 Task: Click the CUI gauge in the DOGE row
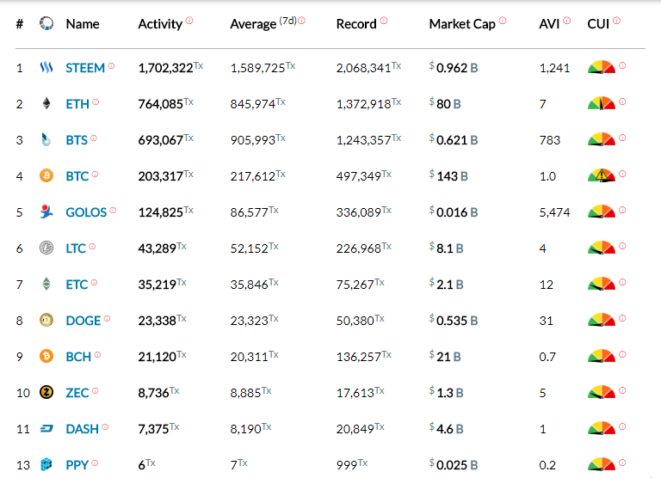tap(602, 320)
